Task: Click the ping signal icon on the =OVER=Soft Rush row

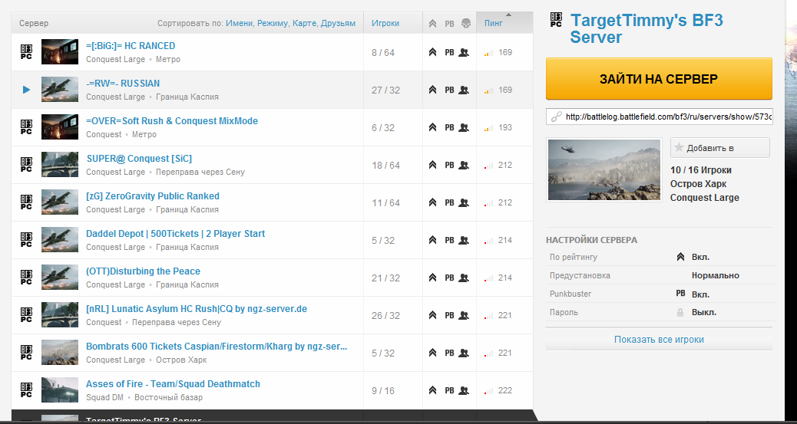Action: tap(489, 128)
